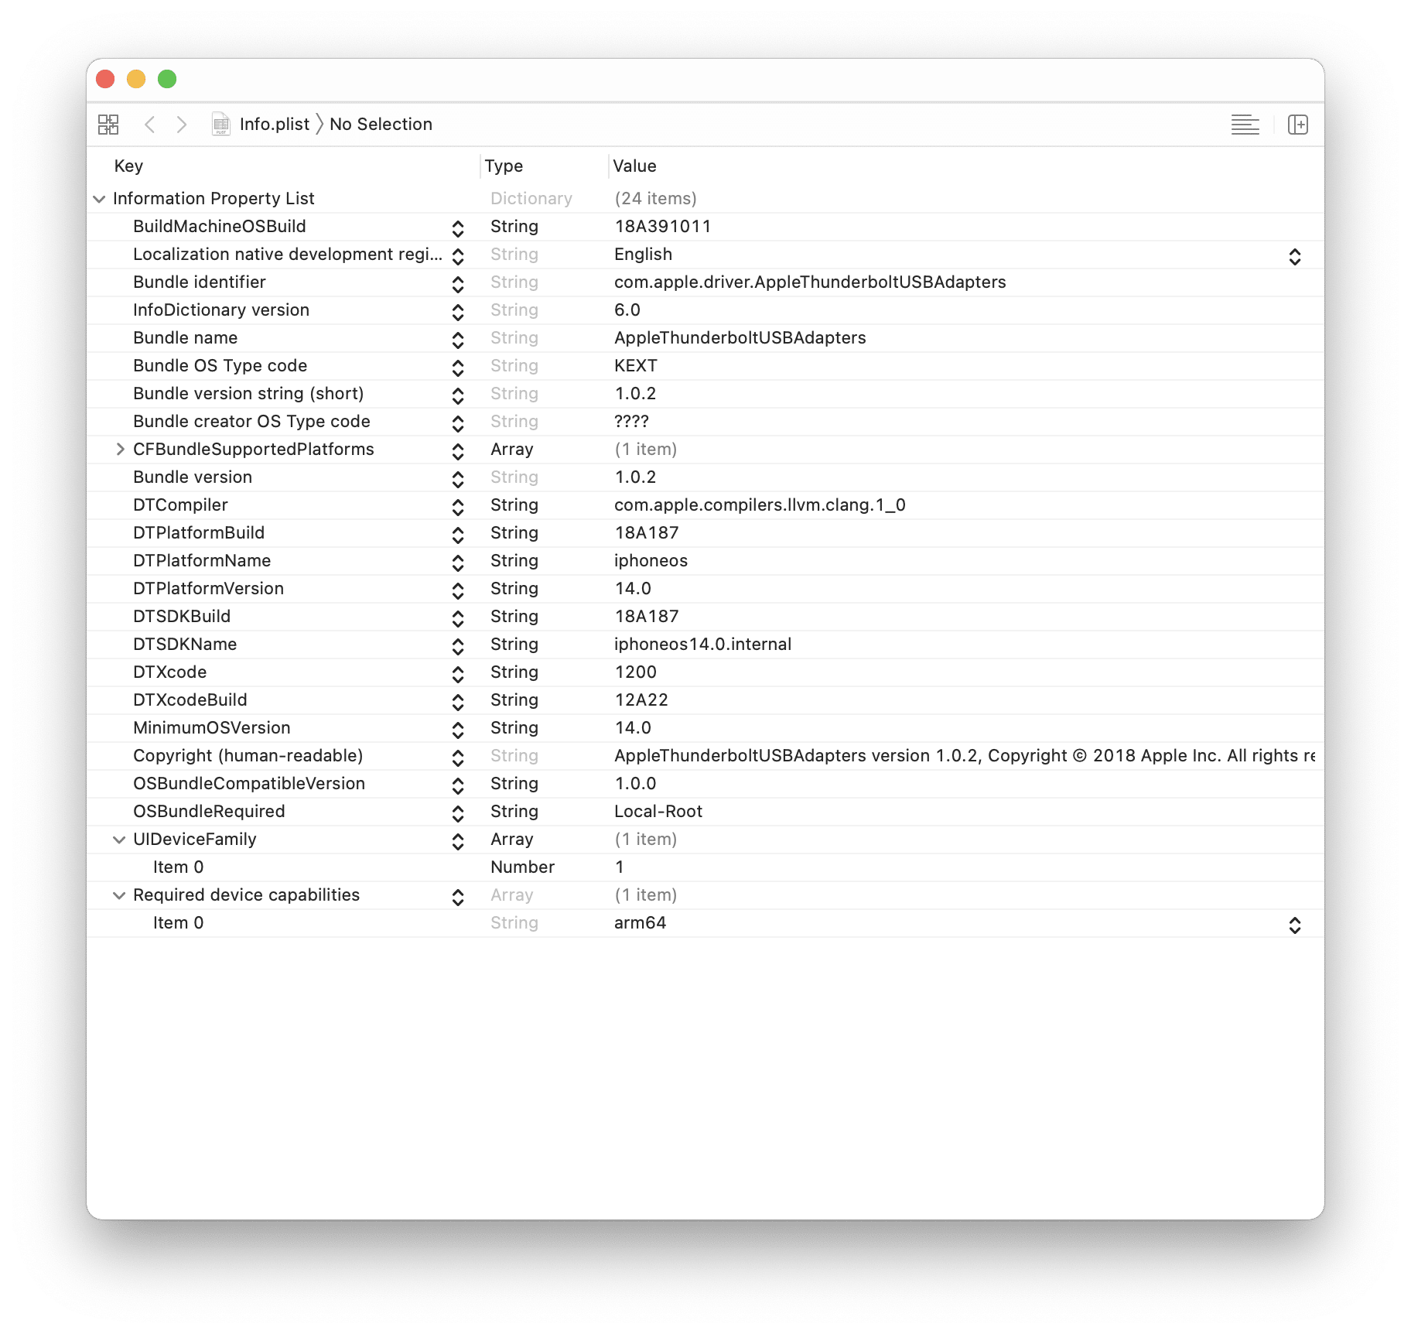The image size is (1411, 1334).
Task: Open the editor options lines icon
Action: 1245,125
